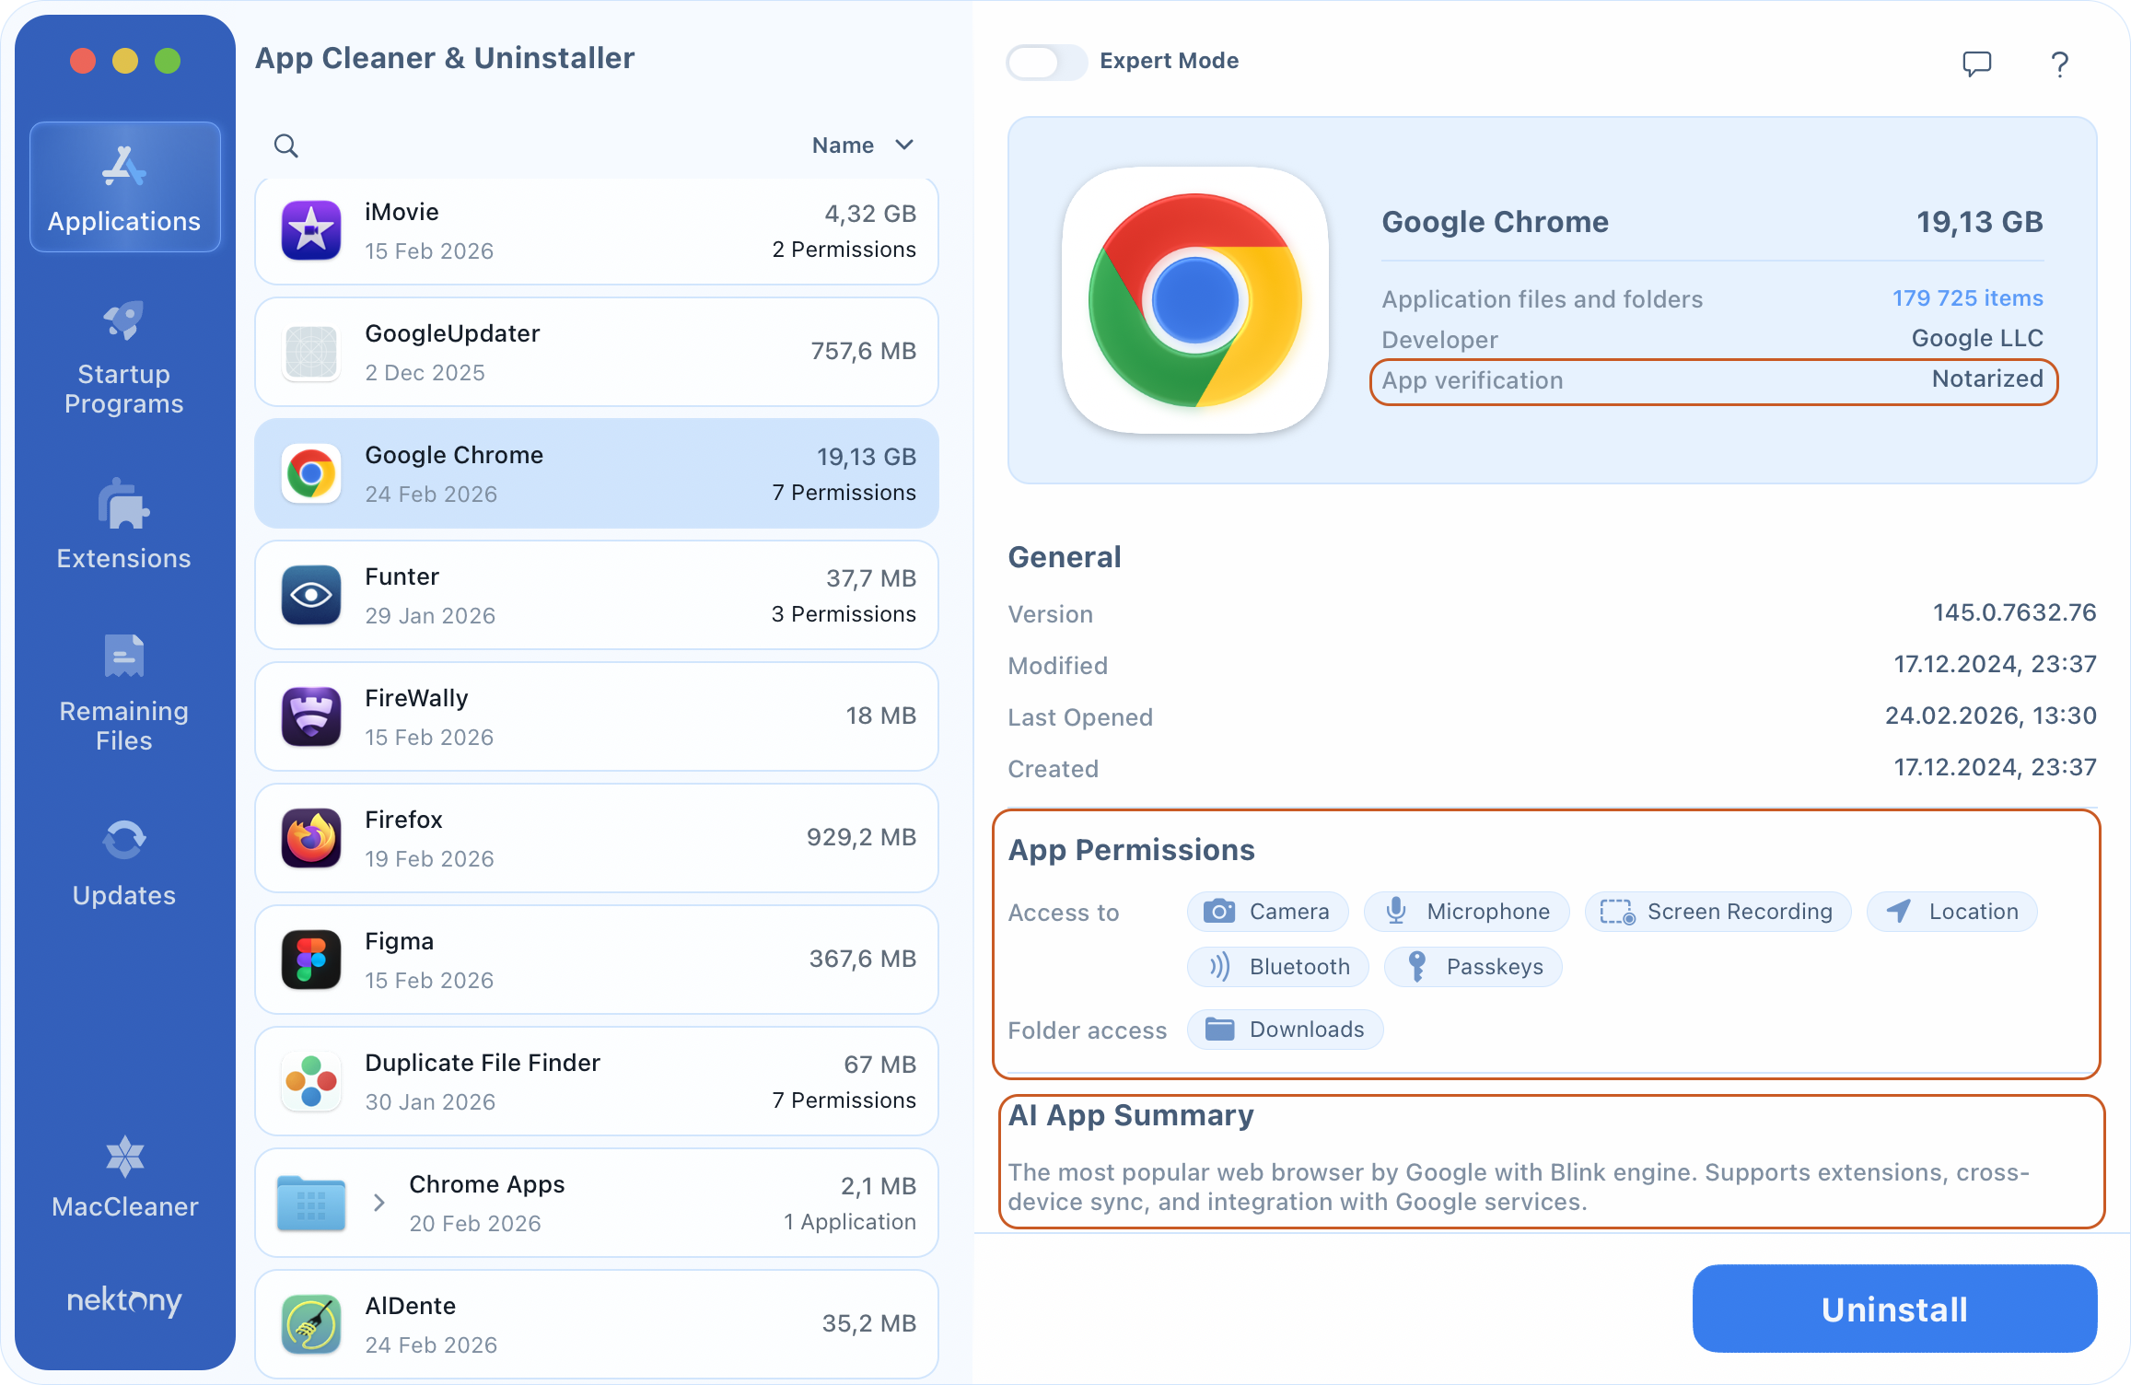2131x1385 pixels.
Task: Click the Uninstall button
Action: [1893, 1309]
